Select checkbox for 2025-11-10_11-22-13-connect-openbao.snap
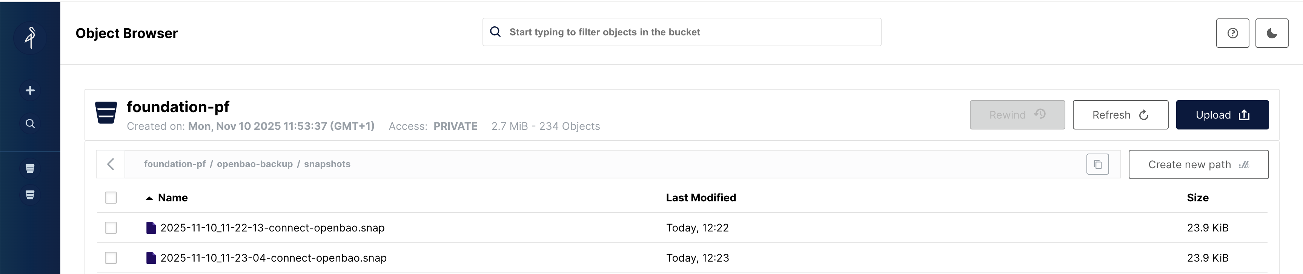This screenshot has width=1303, height=274. click(111, 228)
